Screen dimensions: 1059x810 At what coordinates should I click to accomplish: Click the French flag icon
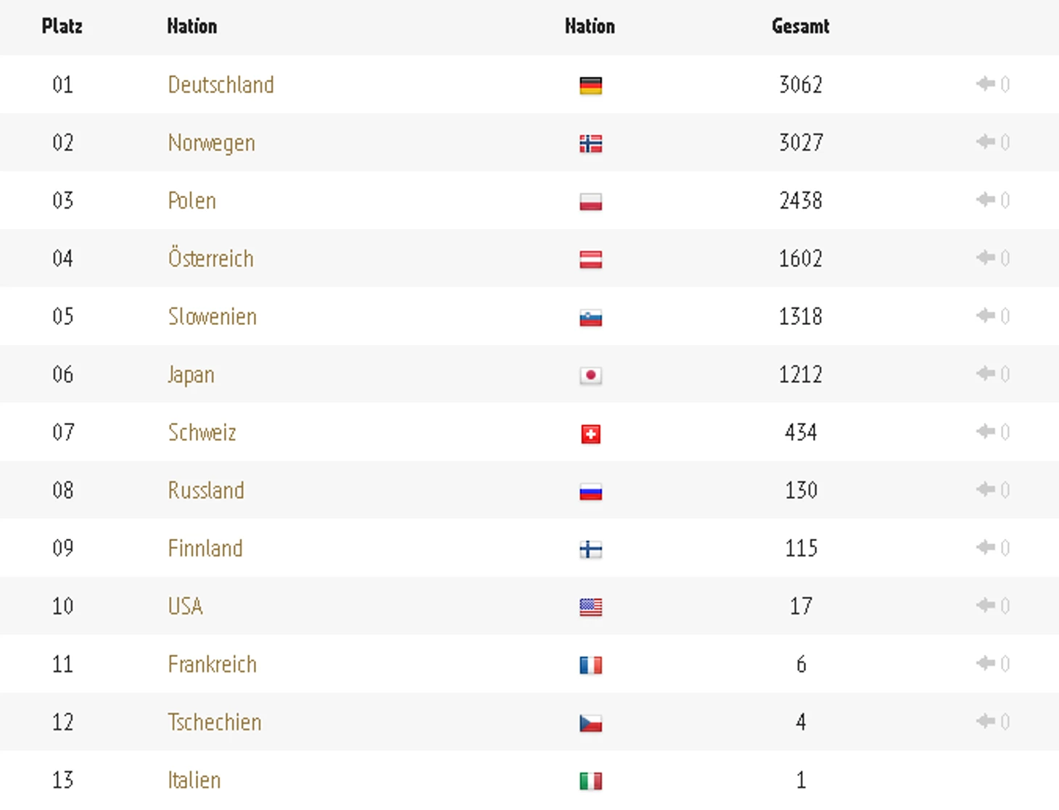click(x=590, y=665)
